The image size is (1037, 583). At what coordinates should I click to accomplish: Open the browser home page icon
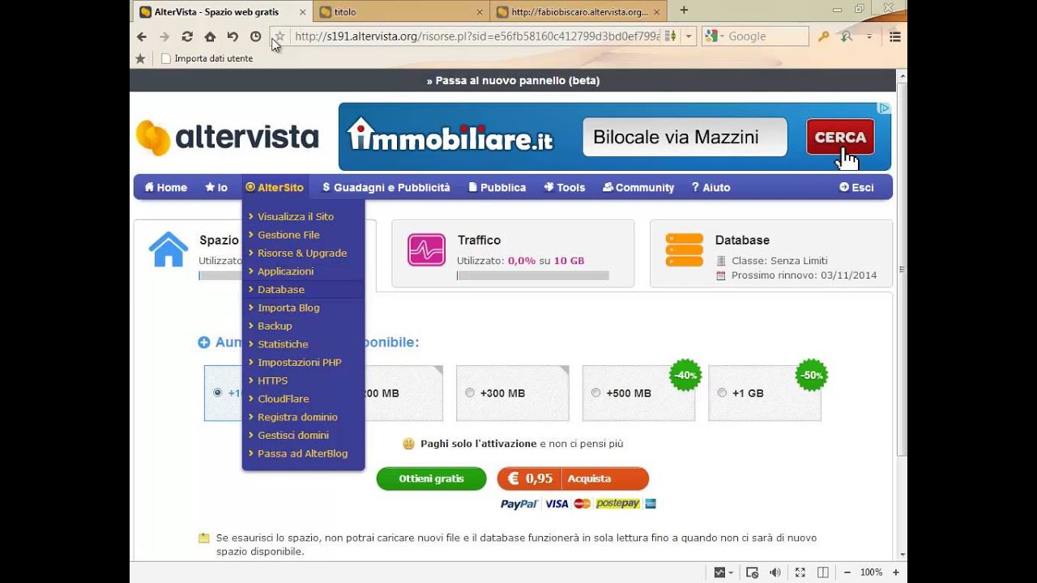pyautogui.click(x=210, y=36)
